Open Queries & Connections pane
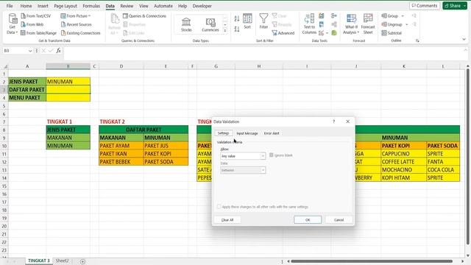 click(x=144, y=16)
